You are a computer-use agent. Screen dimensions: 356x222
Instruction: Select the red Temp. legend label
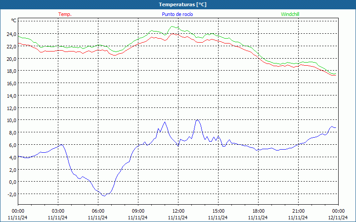[65, 14]
